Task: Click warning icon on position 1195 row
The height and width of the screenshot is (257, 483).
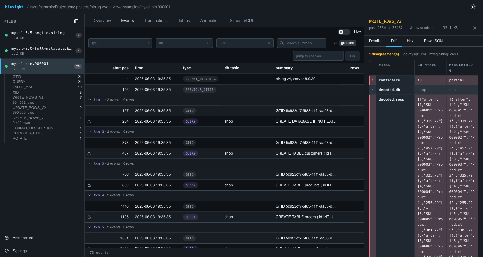Action: [x=89, y=217]
